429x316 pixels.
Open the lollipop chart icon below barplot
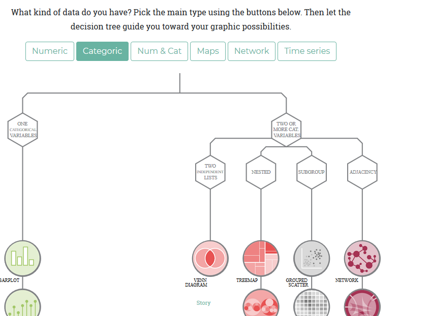click(23, 303)
